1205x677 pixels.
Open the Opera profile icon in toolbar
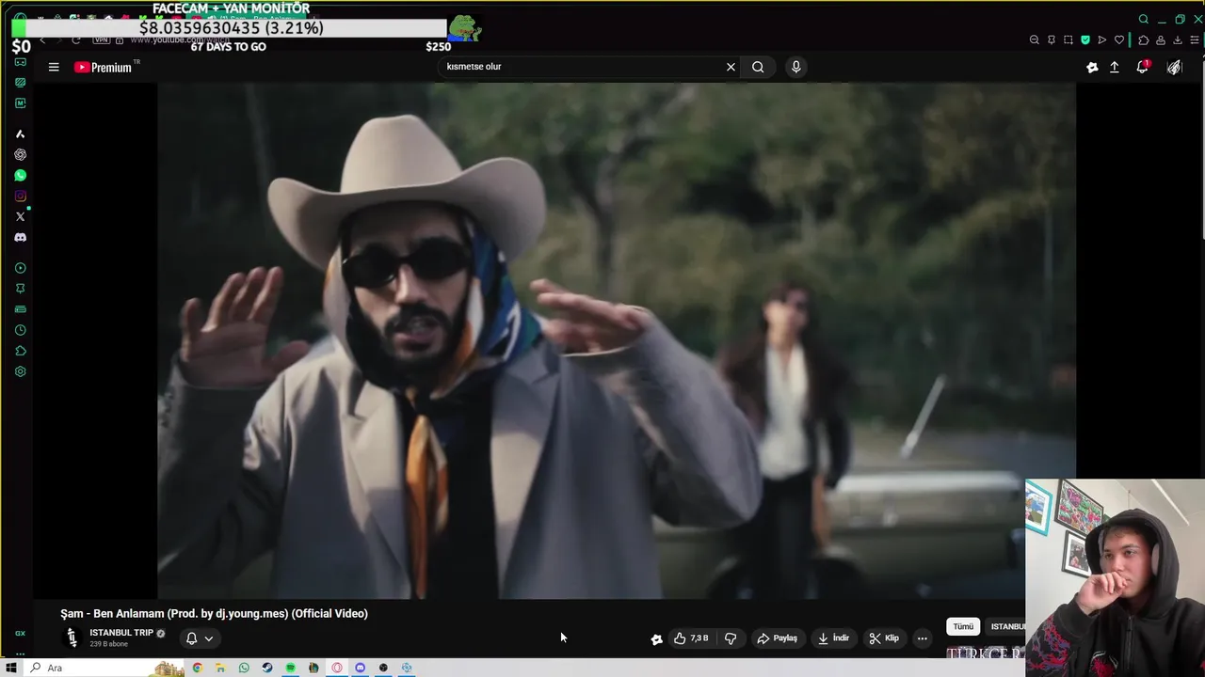tap(1161, 39)
